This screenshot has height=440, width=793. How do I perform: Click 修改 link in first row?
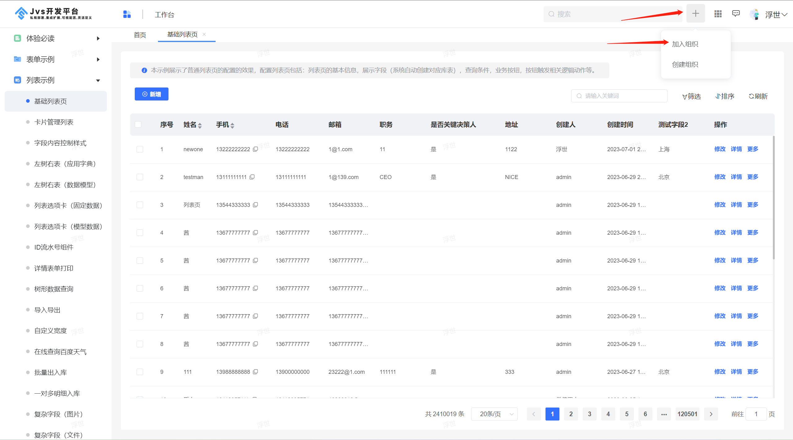(x=720, y=149)
